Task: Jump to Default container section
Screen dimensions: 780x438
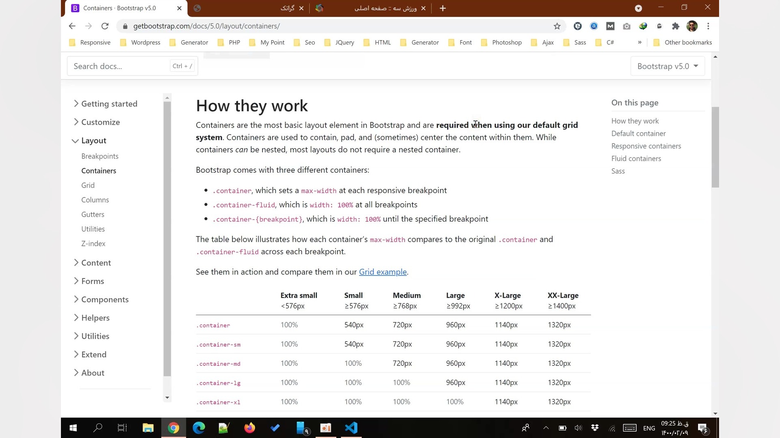Action: (x=638, y=133)
